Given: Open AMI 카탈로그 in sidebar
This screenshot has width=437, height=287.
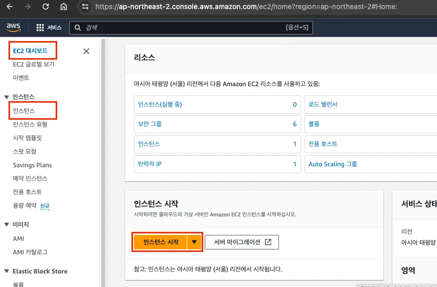Looking at the screenshot, I should (x=30, y=252).
